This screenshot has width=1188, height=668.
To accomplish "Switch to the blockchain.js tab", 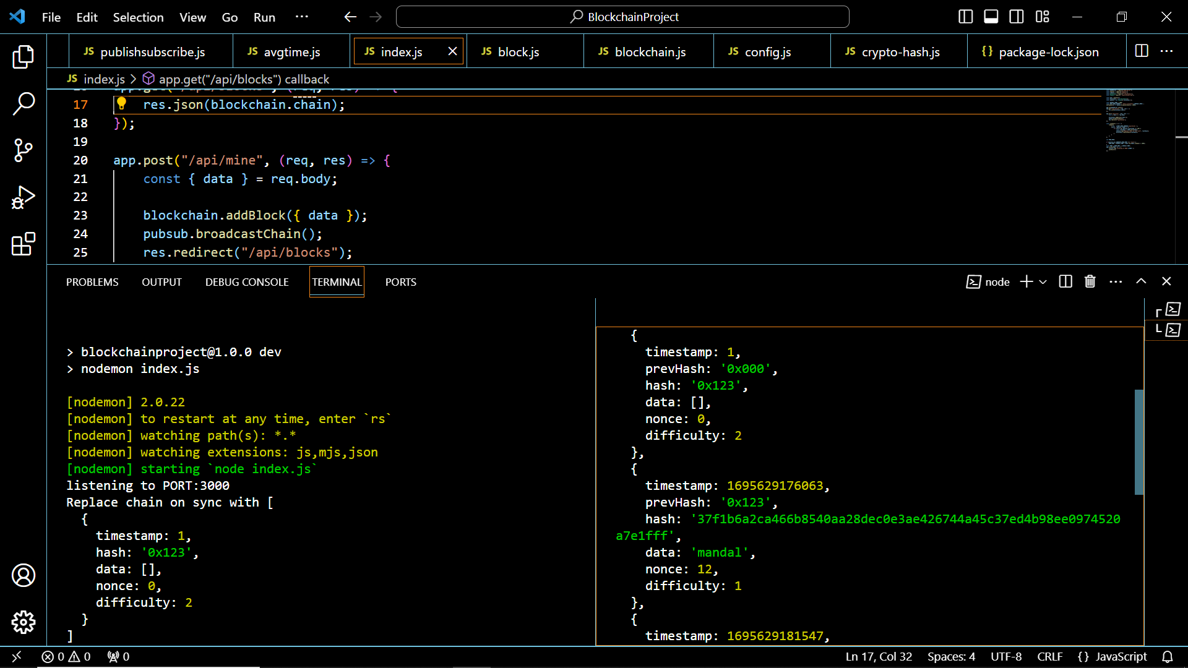I will coord(649,52).
